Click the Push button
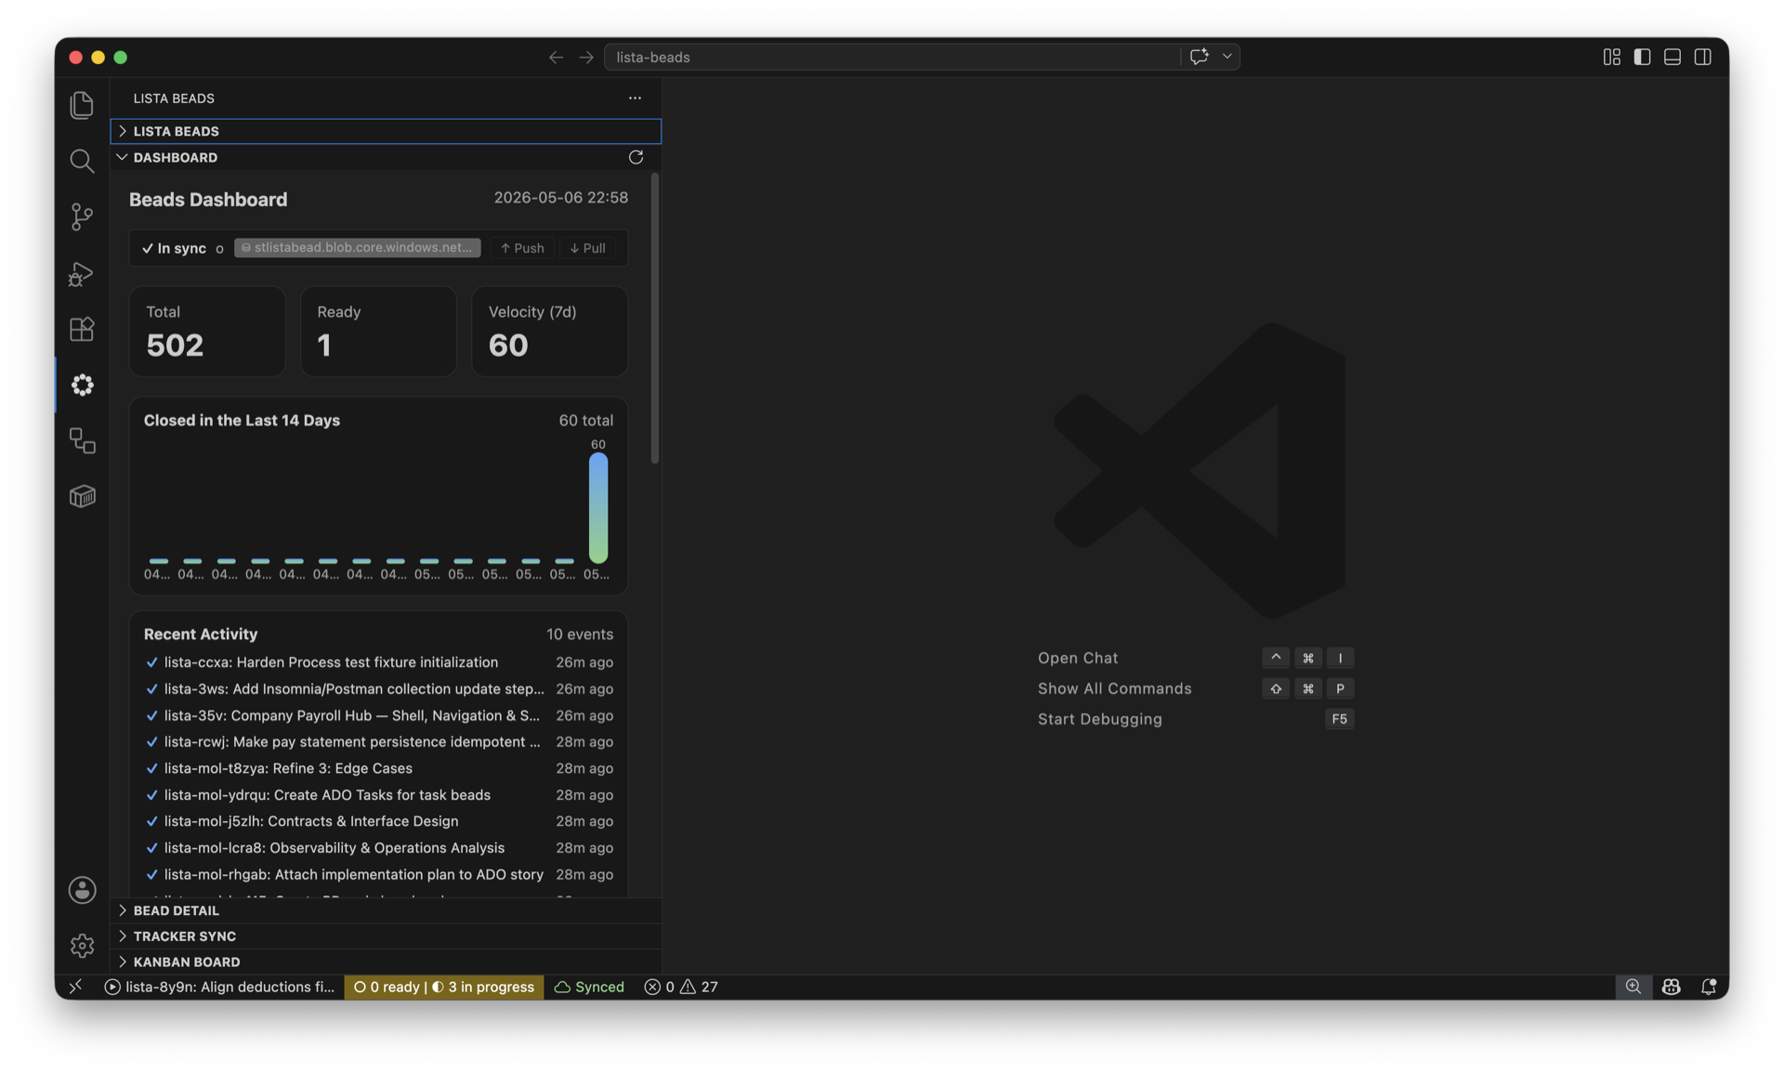 click(x=522, y=248)
